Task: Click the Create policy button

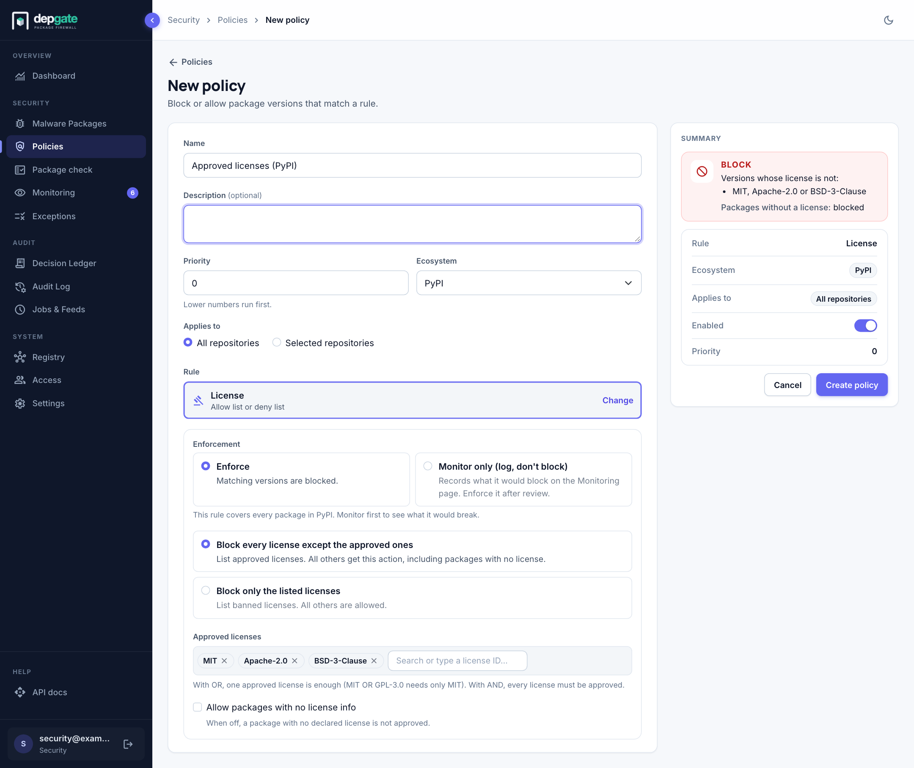Action: [x=852, y=385]
